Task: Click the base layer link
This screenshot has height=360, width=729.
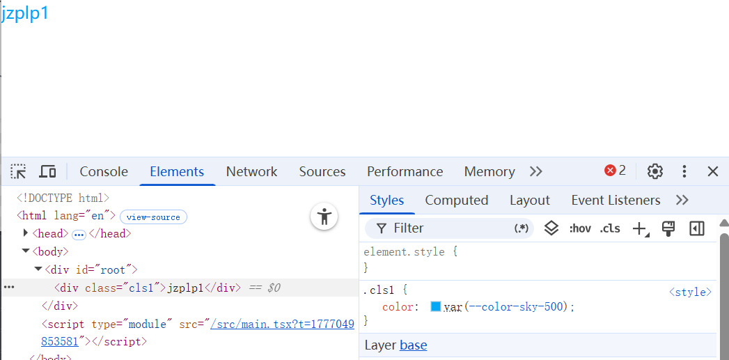Action: click(414, 345)
